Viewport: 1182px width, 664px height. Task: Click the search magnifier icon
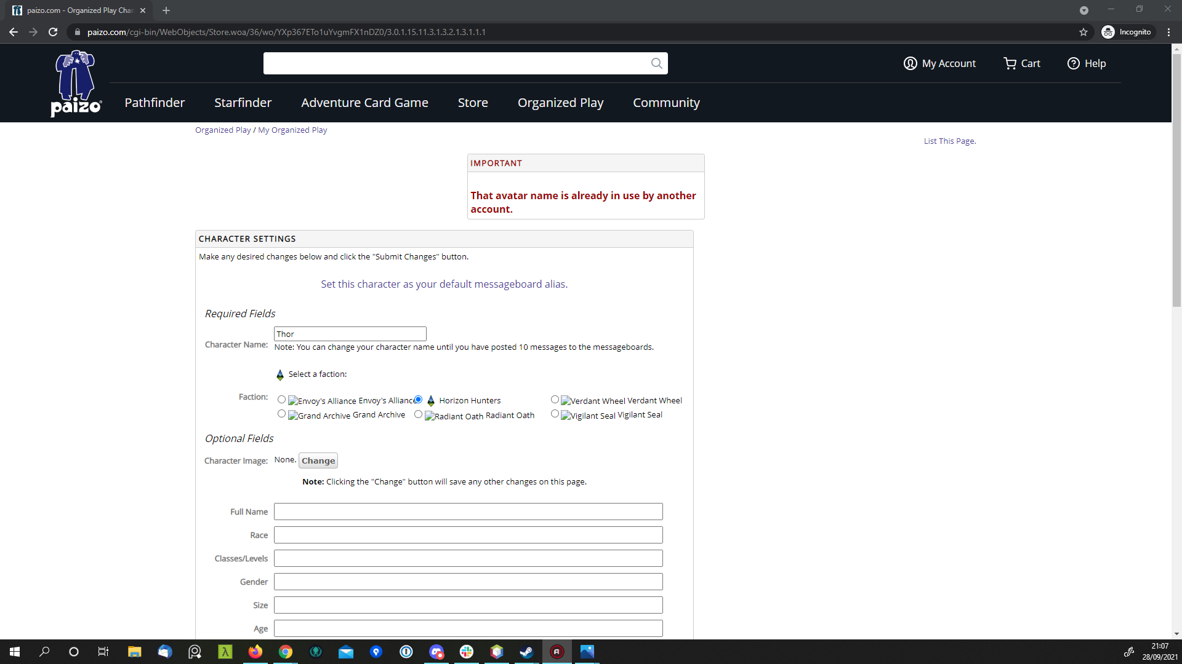pos(656,63)
